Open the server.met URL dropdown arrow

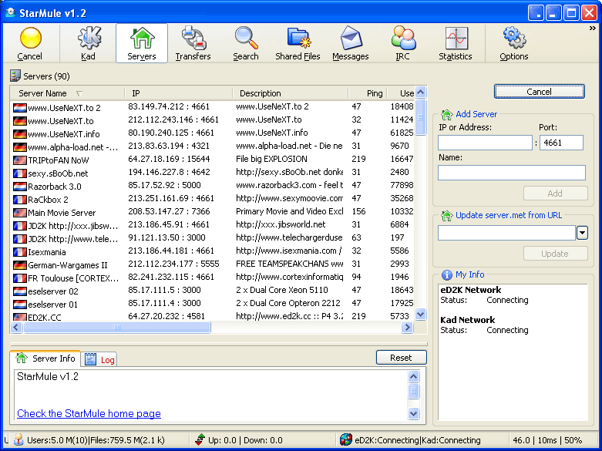(x=582, y=233)
